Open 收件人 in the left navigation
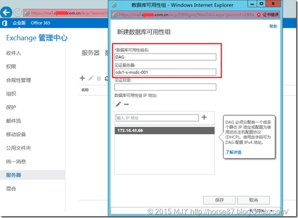The image size is (298, 218). tap(13, 53)
